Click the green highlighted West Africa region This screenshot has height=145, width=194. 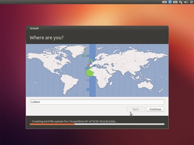click(90, 73)
